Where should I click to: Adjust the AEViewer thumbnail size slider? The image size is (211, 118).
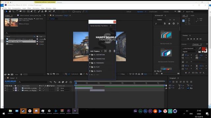tap(162, 73)
